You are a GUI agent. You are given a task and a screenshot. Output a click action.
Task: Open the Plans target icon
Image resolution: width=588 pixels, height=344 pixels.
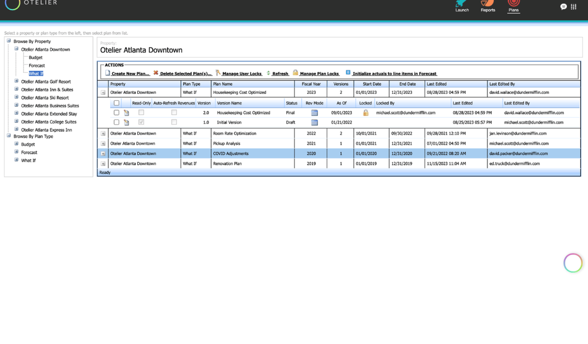click(513, 3)
